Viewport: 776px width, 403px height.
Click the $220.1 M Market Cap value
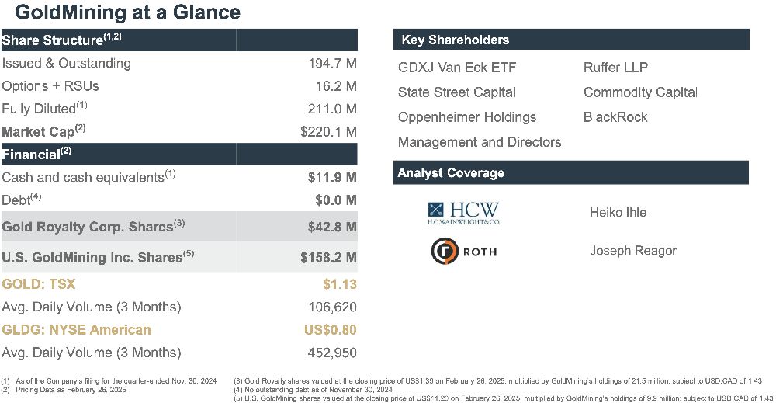[x=328, y=132]
